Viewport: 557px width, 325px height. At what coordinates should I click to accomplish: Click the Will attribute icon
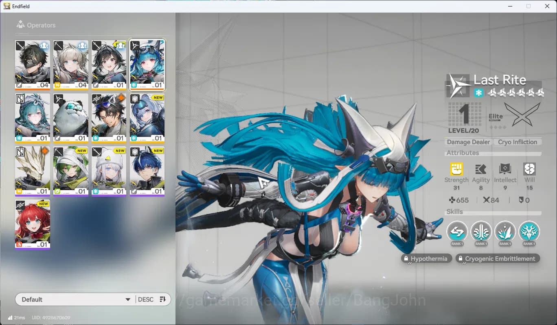529,169
